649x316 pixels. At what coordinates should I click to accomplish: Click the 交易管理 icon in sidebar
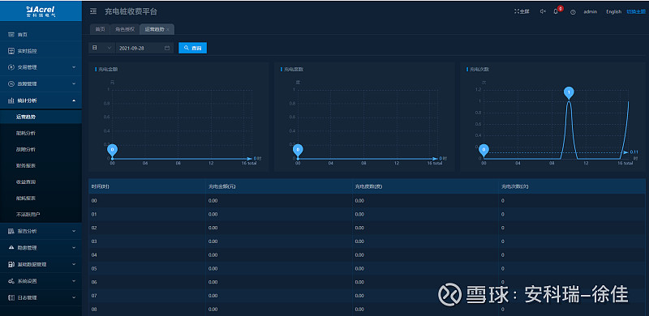[11, 67]
